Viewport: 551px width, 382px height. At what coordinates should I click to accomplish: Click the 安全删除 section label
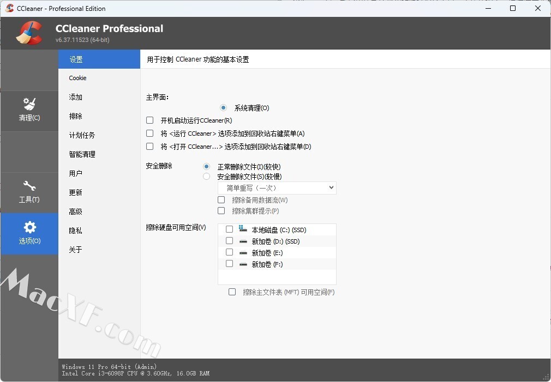(159, 166)
